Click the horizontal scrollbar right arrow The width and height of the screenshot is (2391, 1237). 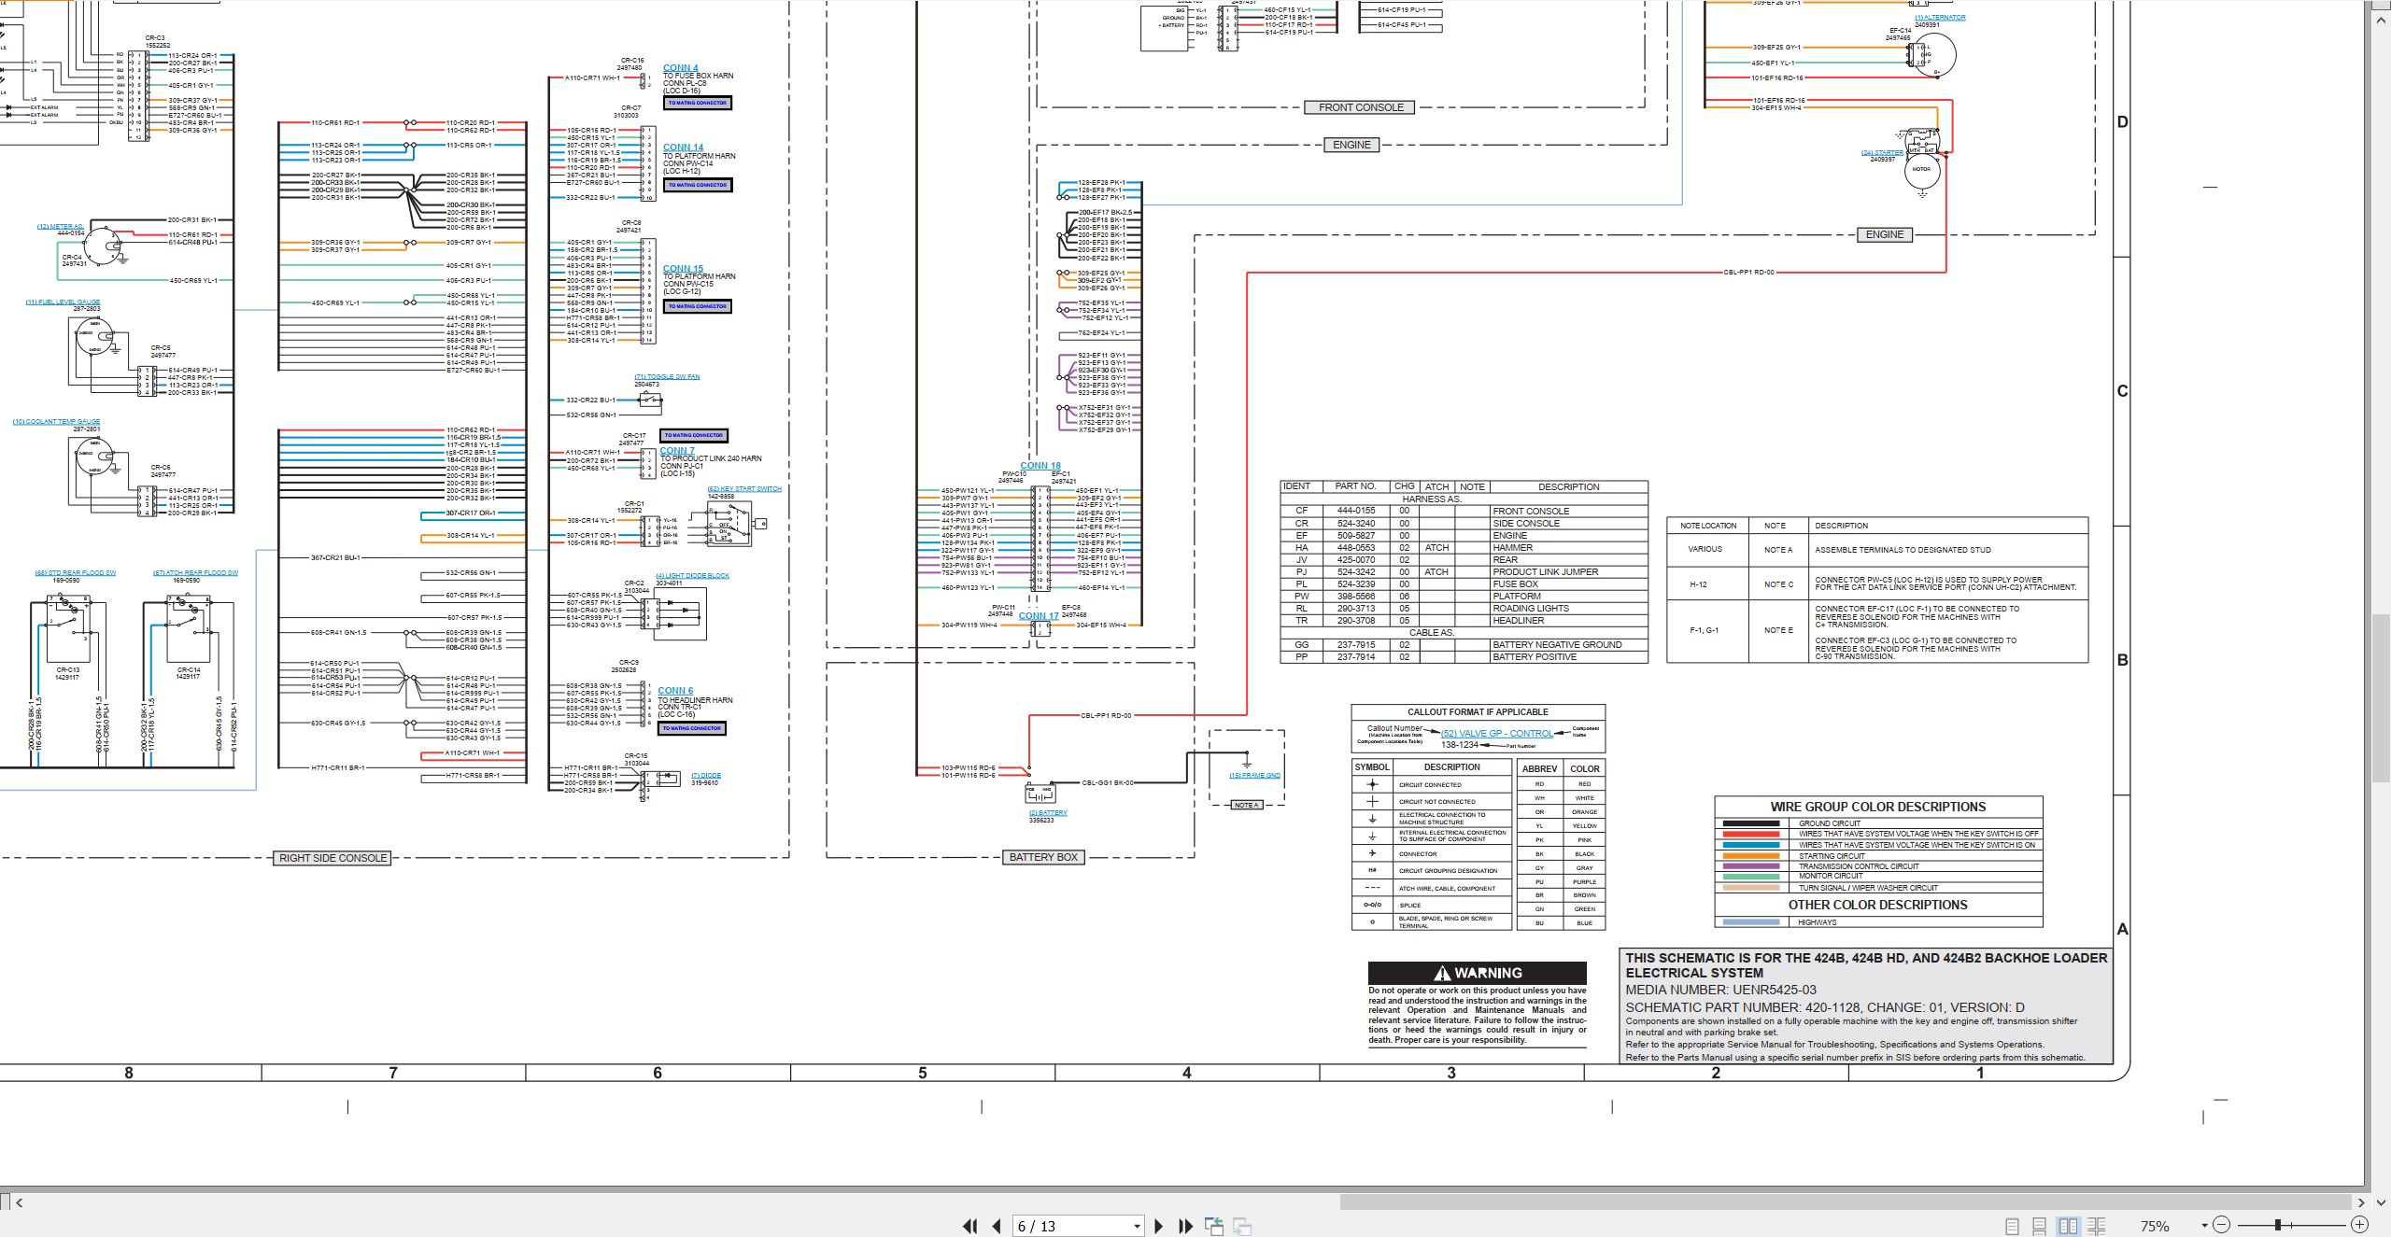click(2360, 1202)
